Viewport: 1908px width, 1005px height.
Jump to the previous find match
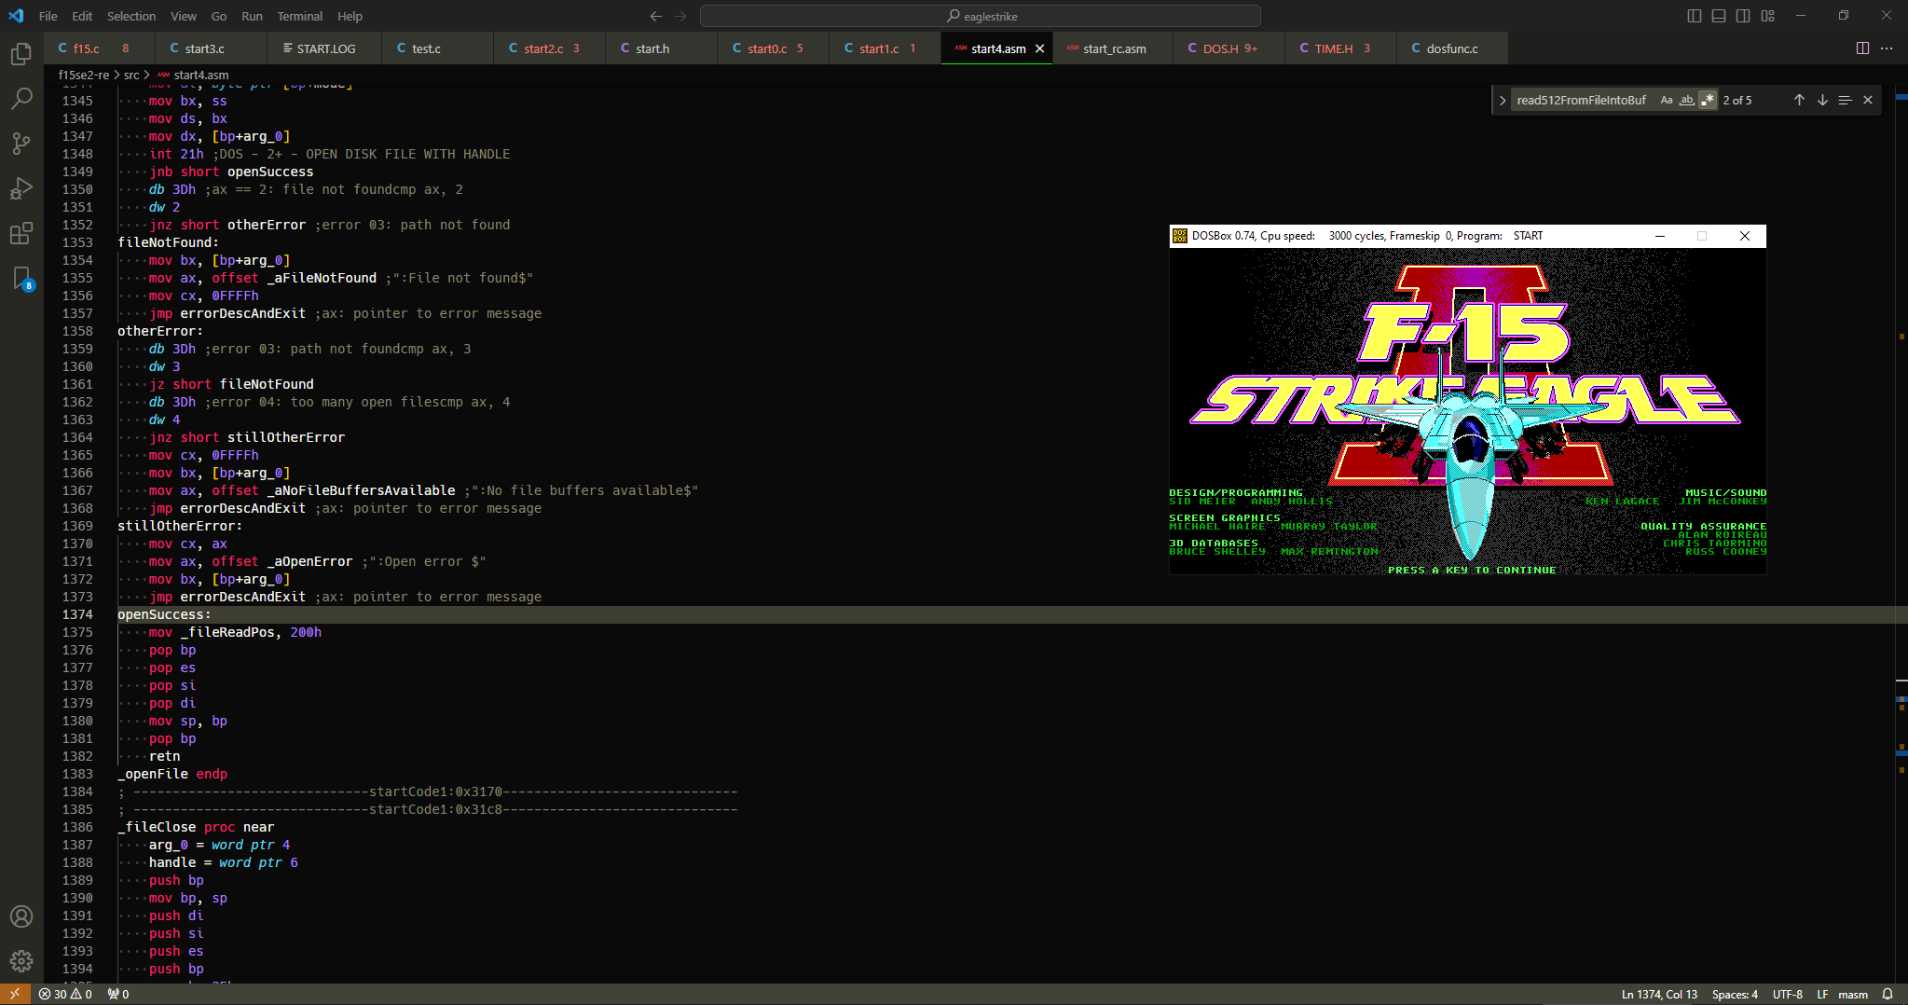point(1799,100)
